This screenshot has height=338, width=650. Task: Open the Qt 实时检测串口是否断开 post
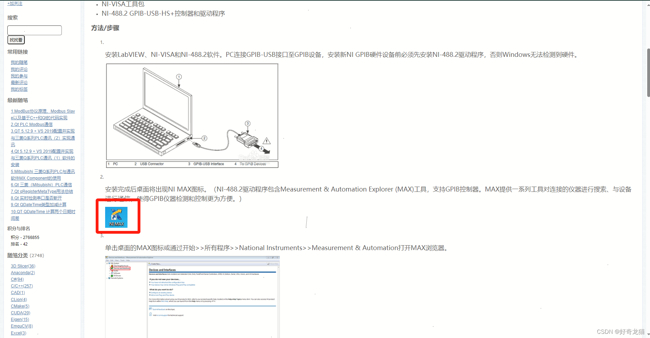[36, 198]
